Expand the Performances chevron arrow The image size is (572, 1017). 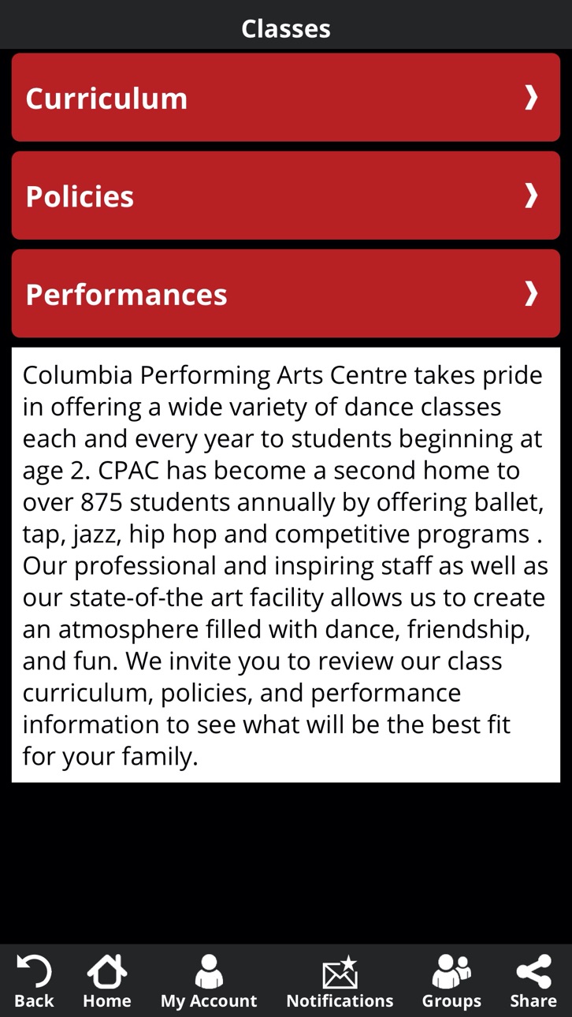click(x=531, y=293)
